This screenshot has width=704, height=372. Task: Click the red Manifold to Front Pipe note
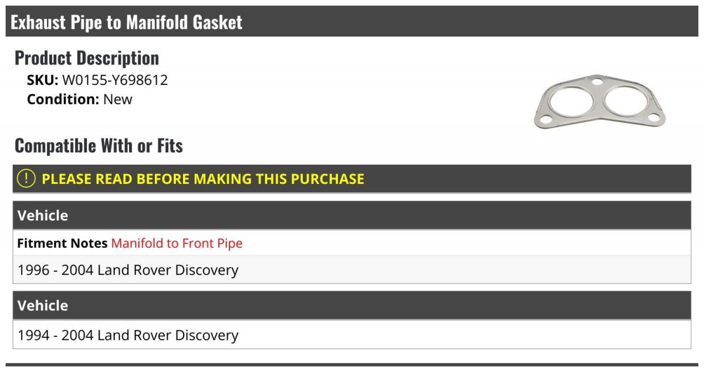[177, 243]
